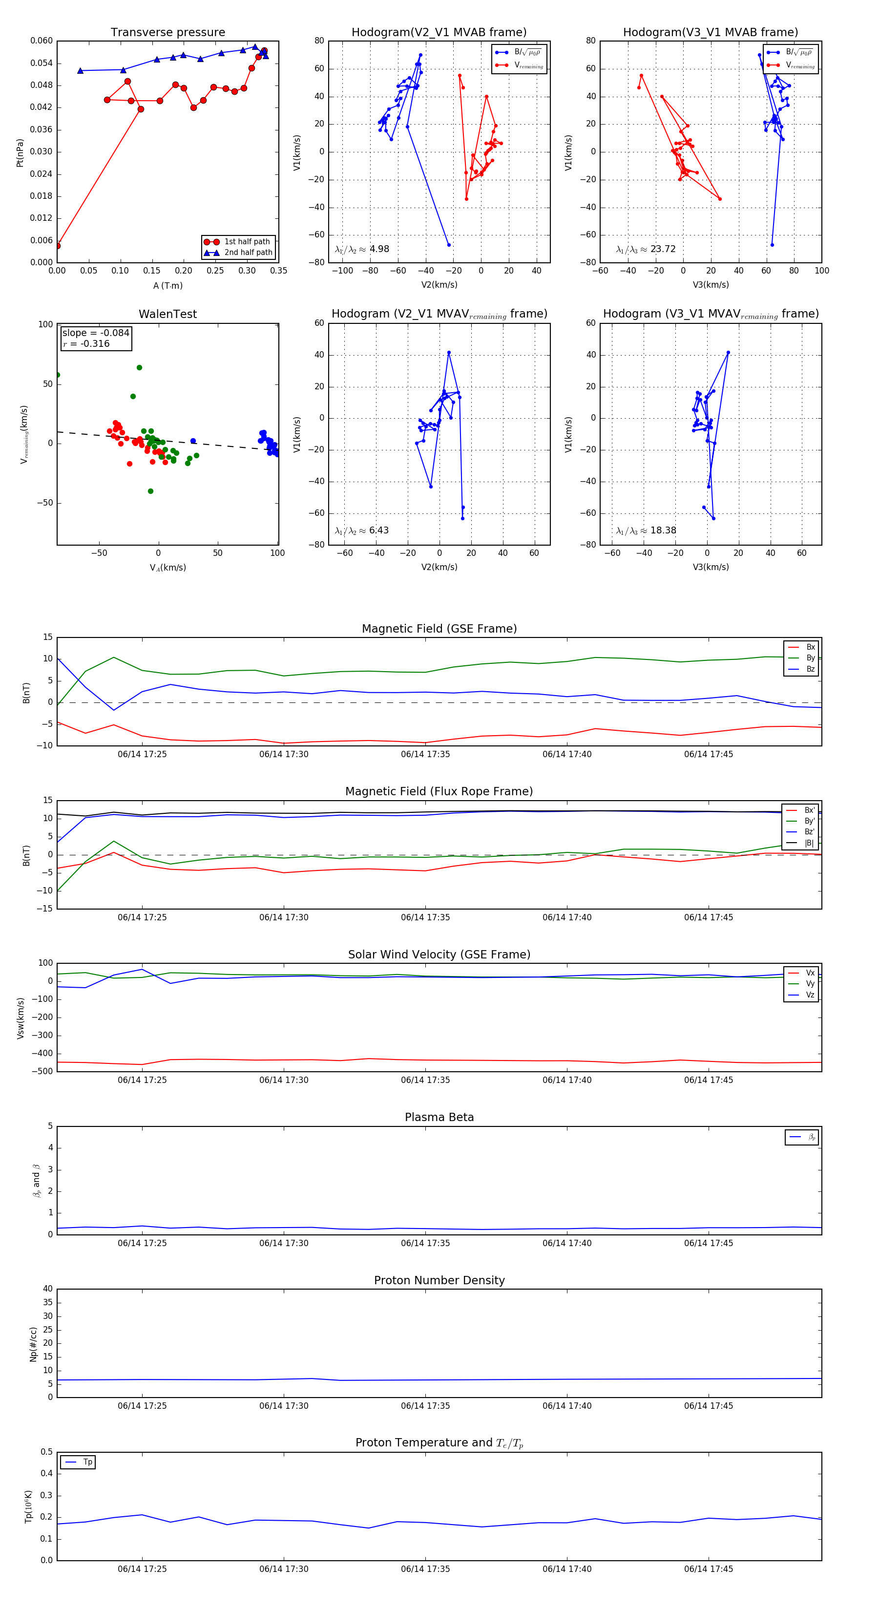The height and width of the screenshot is (1612, 879).
Task: Click the 'WalenTest' plot title
Action: coord(167,314)
